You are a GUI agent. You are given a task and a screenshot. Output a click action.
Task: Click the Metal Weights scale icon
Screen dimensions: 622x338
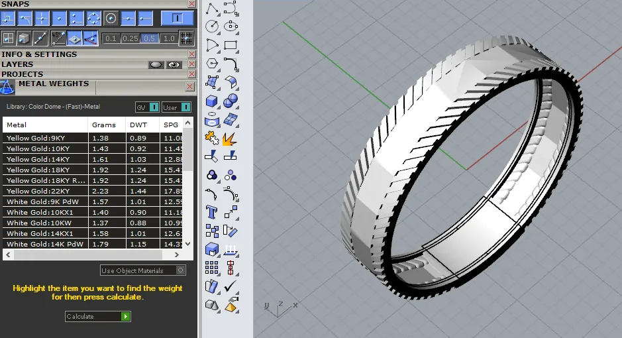[7, 87]
